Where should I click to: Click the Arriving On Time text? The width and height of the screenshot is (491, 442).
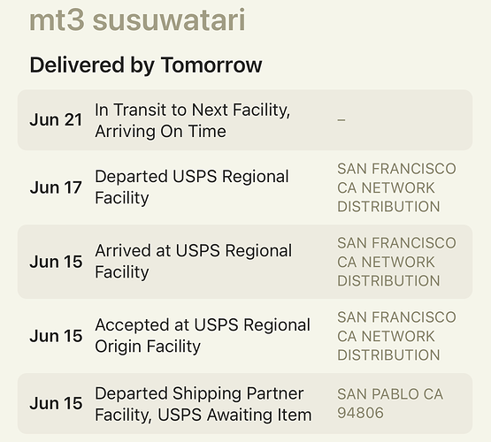pyautogui.click(x=160, y=132)
